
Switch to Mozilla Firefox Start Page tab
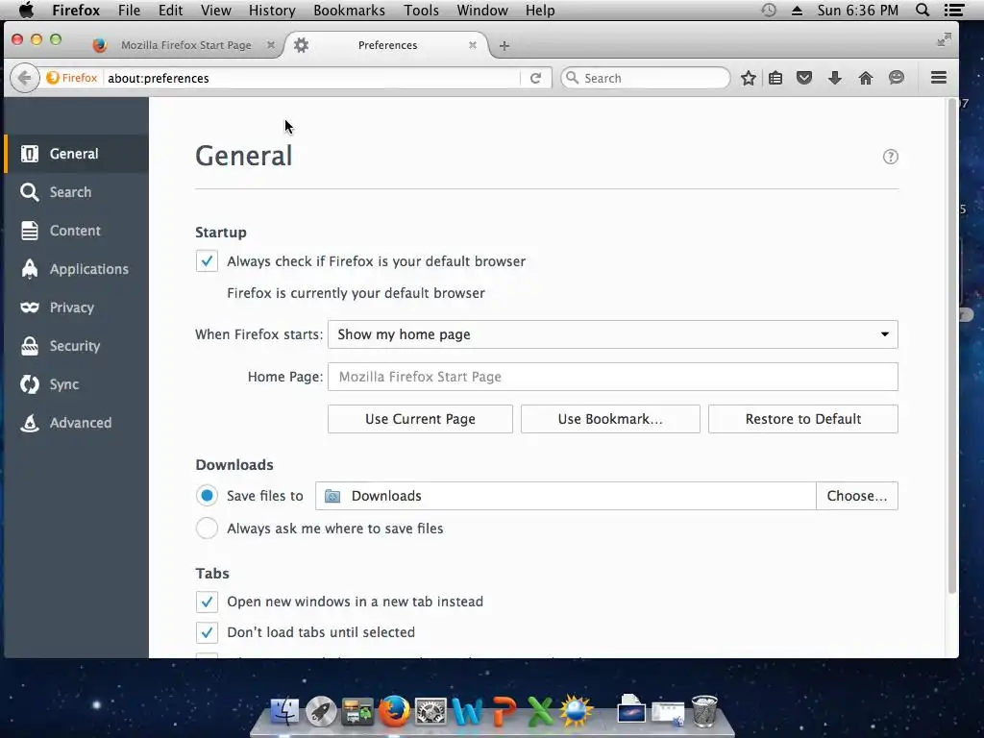(x=185, y=45)
